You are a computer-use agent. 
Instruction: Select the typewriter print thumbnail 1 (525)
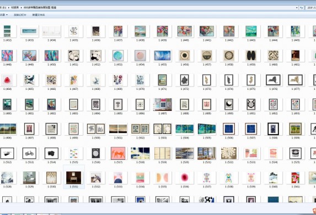(296, 153)
